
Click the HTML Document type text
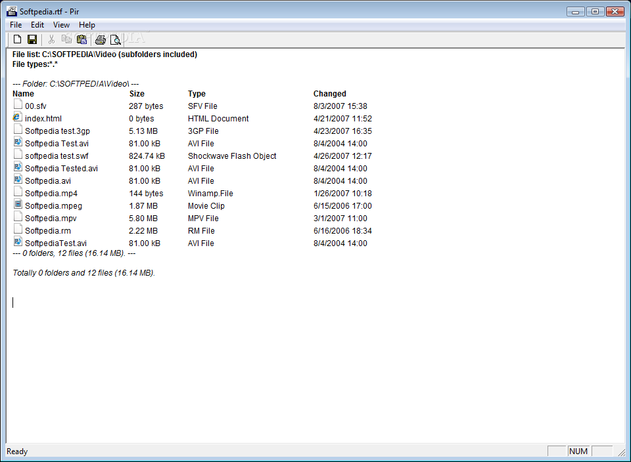218,119
